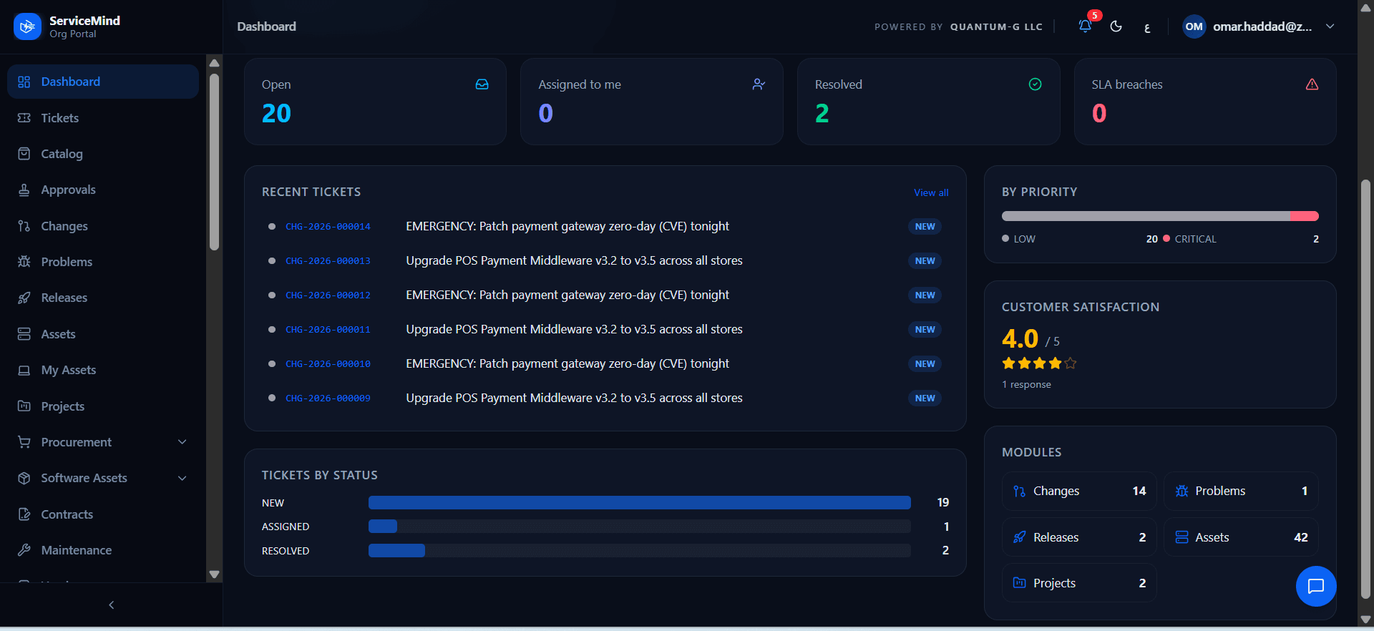Open ticket CHG-2026-000012

328,295
